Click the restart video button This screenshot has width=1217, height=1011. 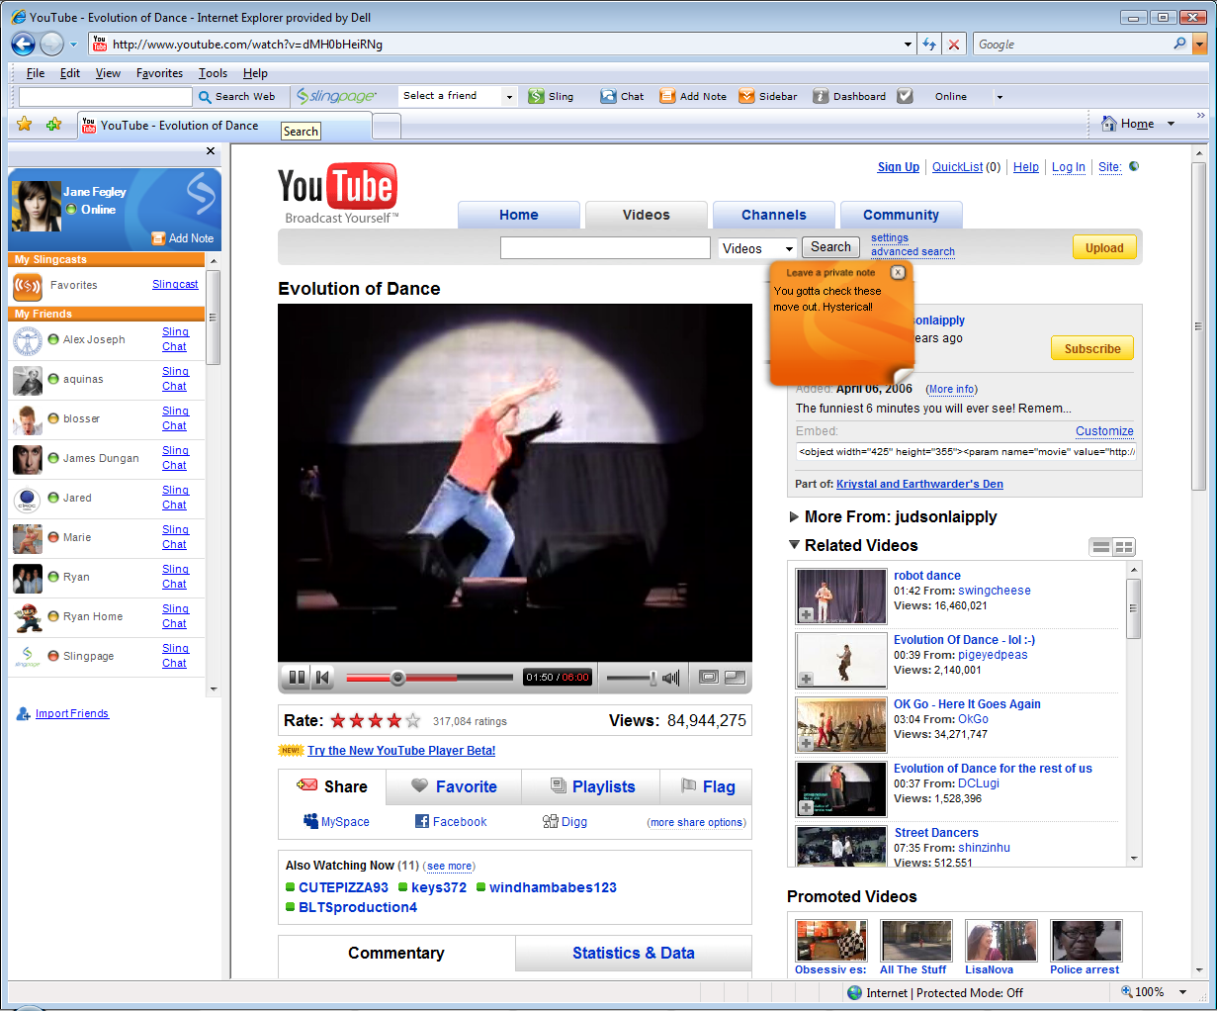click(x=322, y=678)
